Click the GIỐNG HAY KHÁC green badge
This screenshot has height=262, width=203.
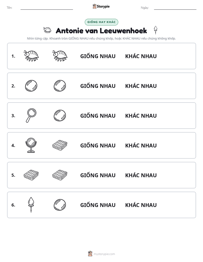coord(101,22)
